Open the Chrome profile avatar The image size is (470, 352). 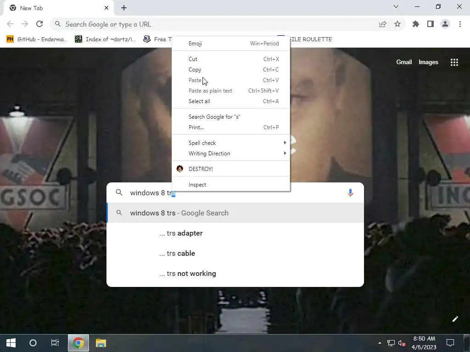(445, 24)
